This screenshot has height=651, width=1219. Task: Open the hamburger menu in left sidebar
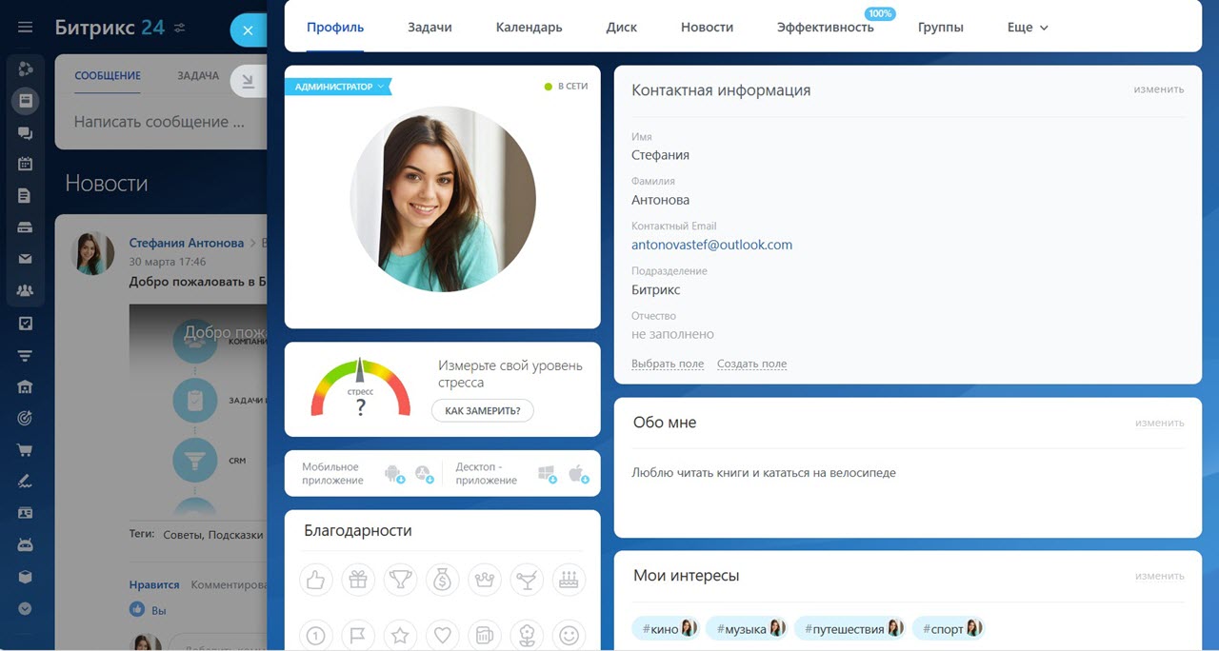(x=26, y=28)
